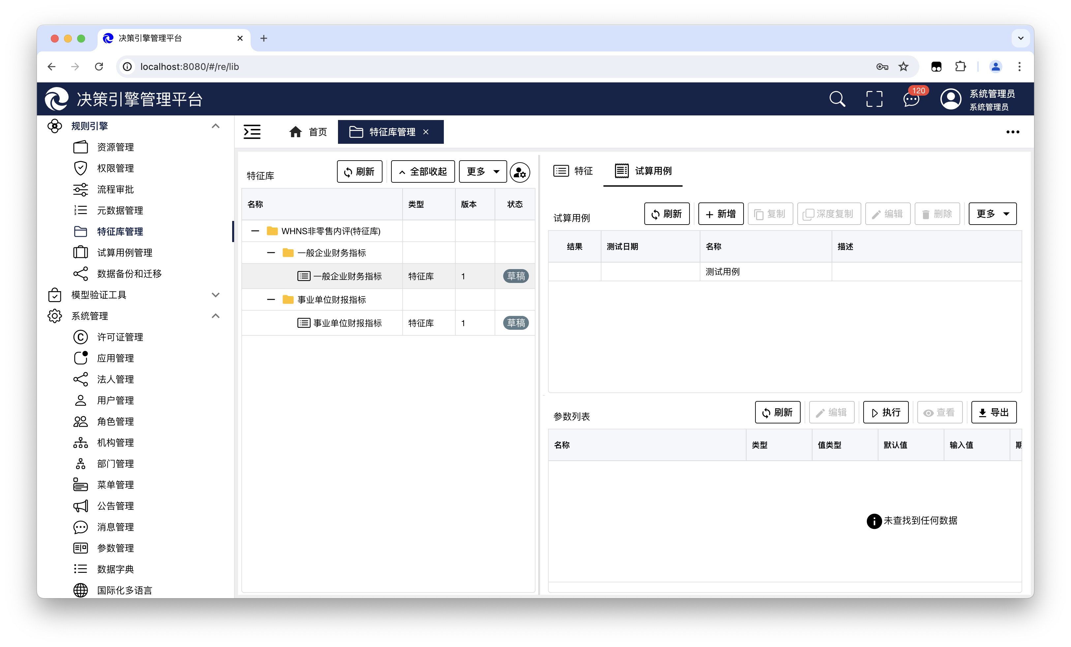This screenshot has height=647, width=1071.
Task: Click the user settings icon beside 更多
Action: tap(520, 172)
